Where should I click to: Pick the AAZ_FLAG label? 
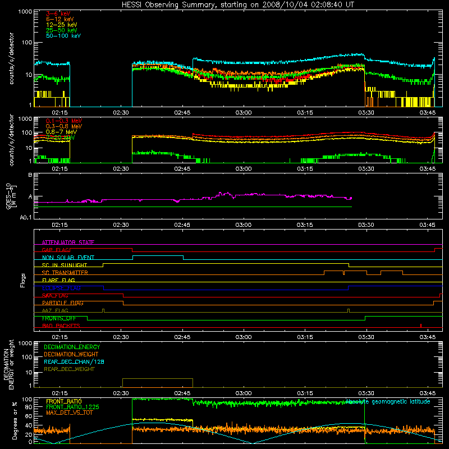coord(55,310)
